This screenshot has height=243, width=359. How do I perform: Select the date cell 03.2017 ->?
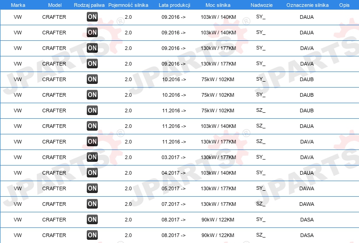pyautogui.click(x=174, y=157)
